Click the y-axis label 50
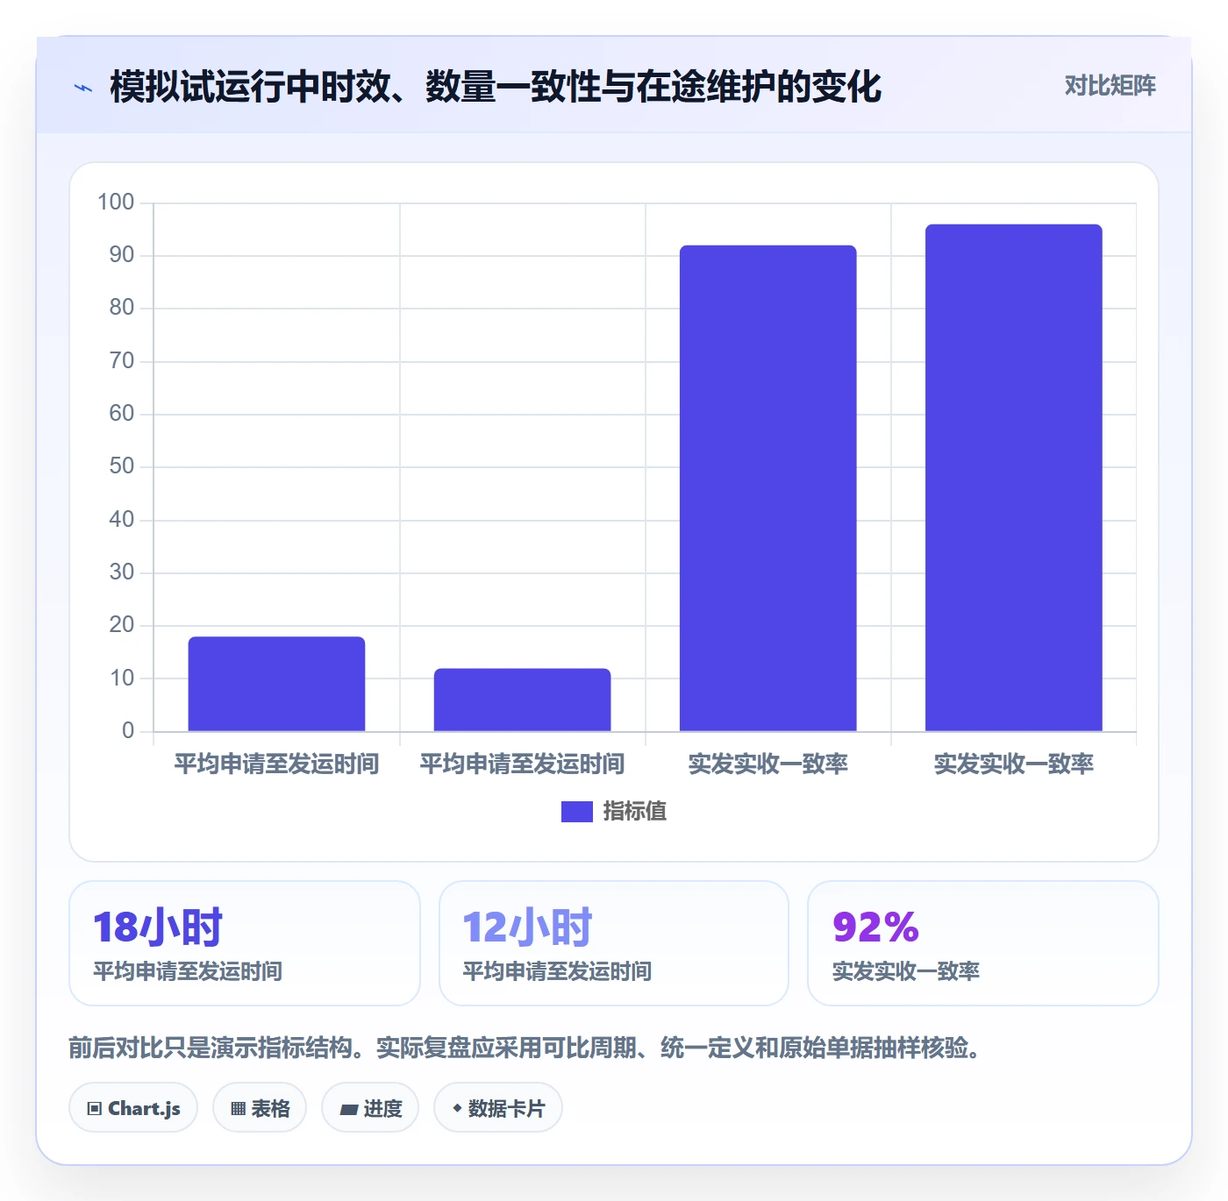Viewport: 1228px width, 1201px height. pos(122,466)
